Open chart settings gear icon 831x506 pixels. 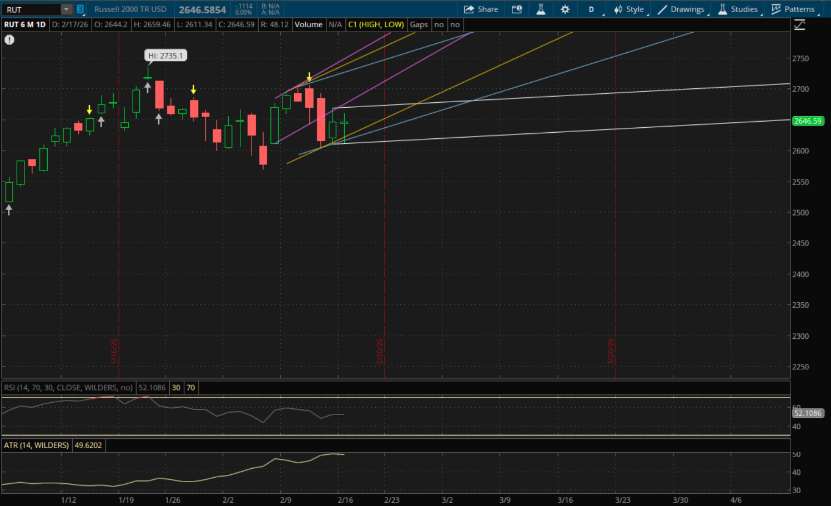point(565,9)
